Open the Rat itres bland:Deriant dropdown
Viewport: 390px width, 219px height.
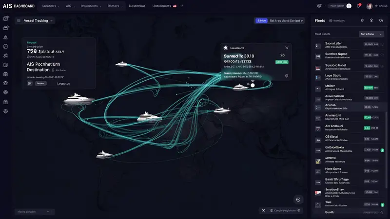(286, 20)
